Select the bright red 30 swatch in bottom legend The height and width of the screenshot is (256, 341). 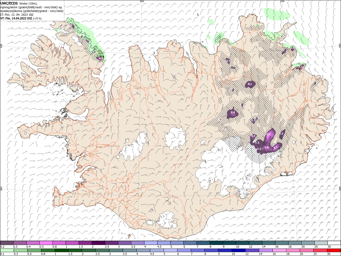(334, 250)
